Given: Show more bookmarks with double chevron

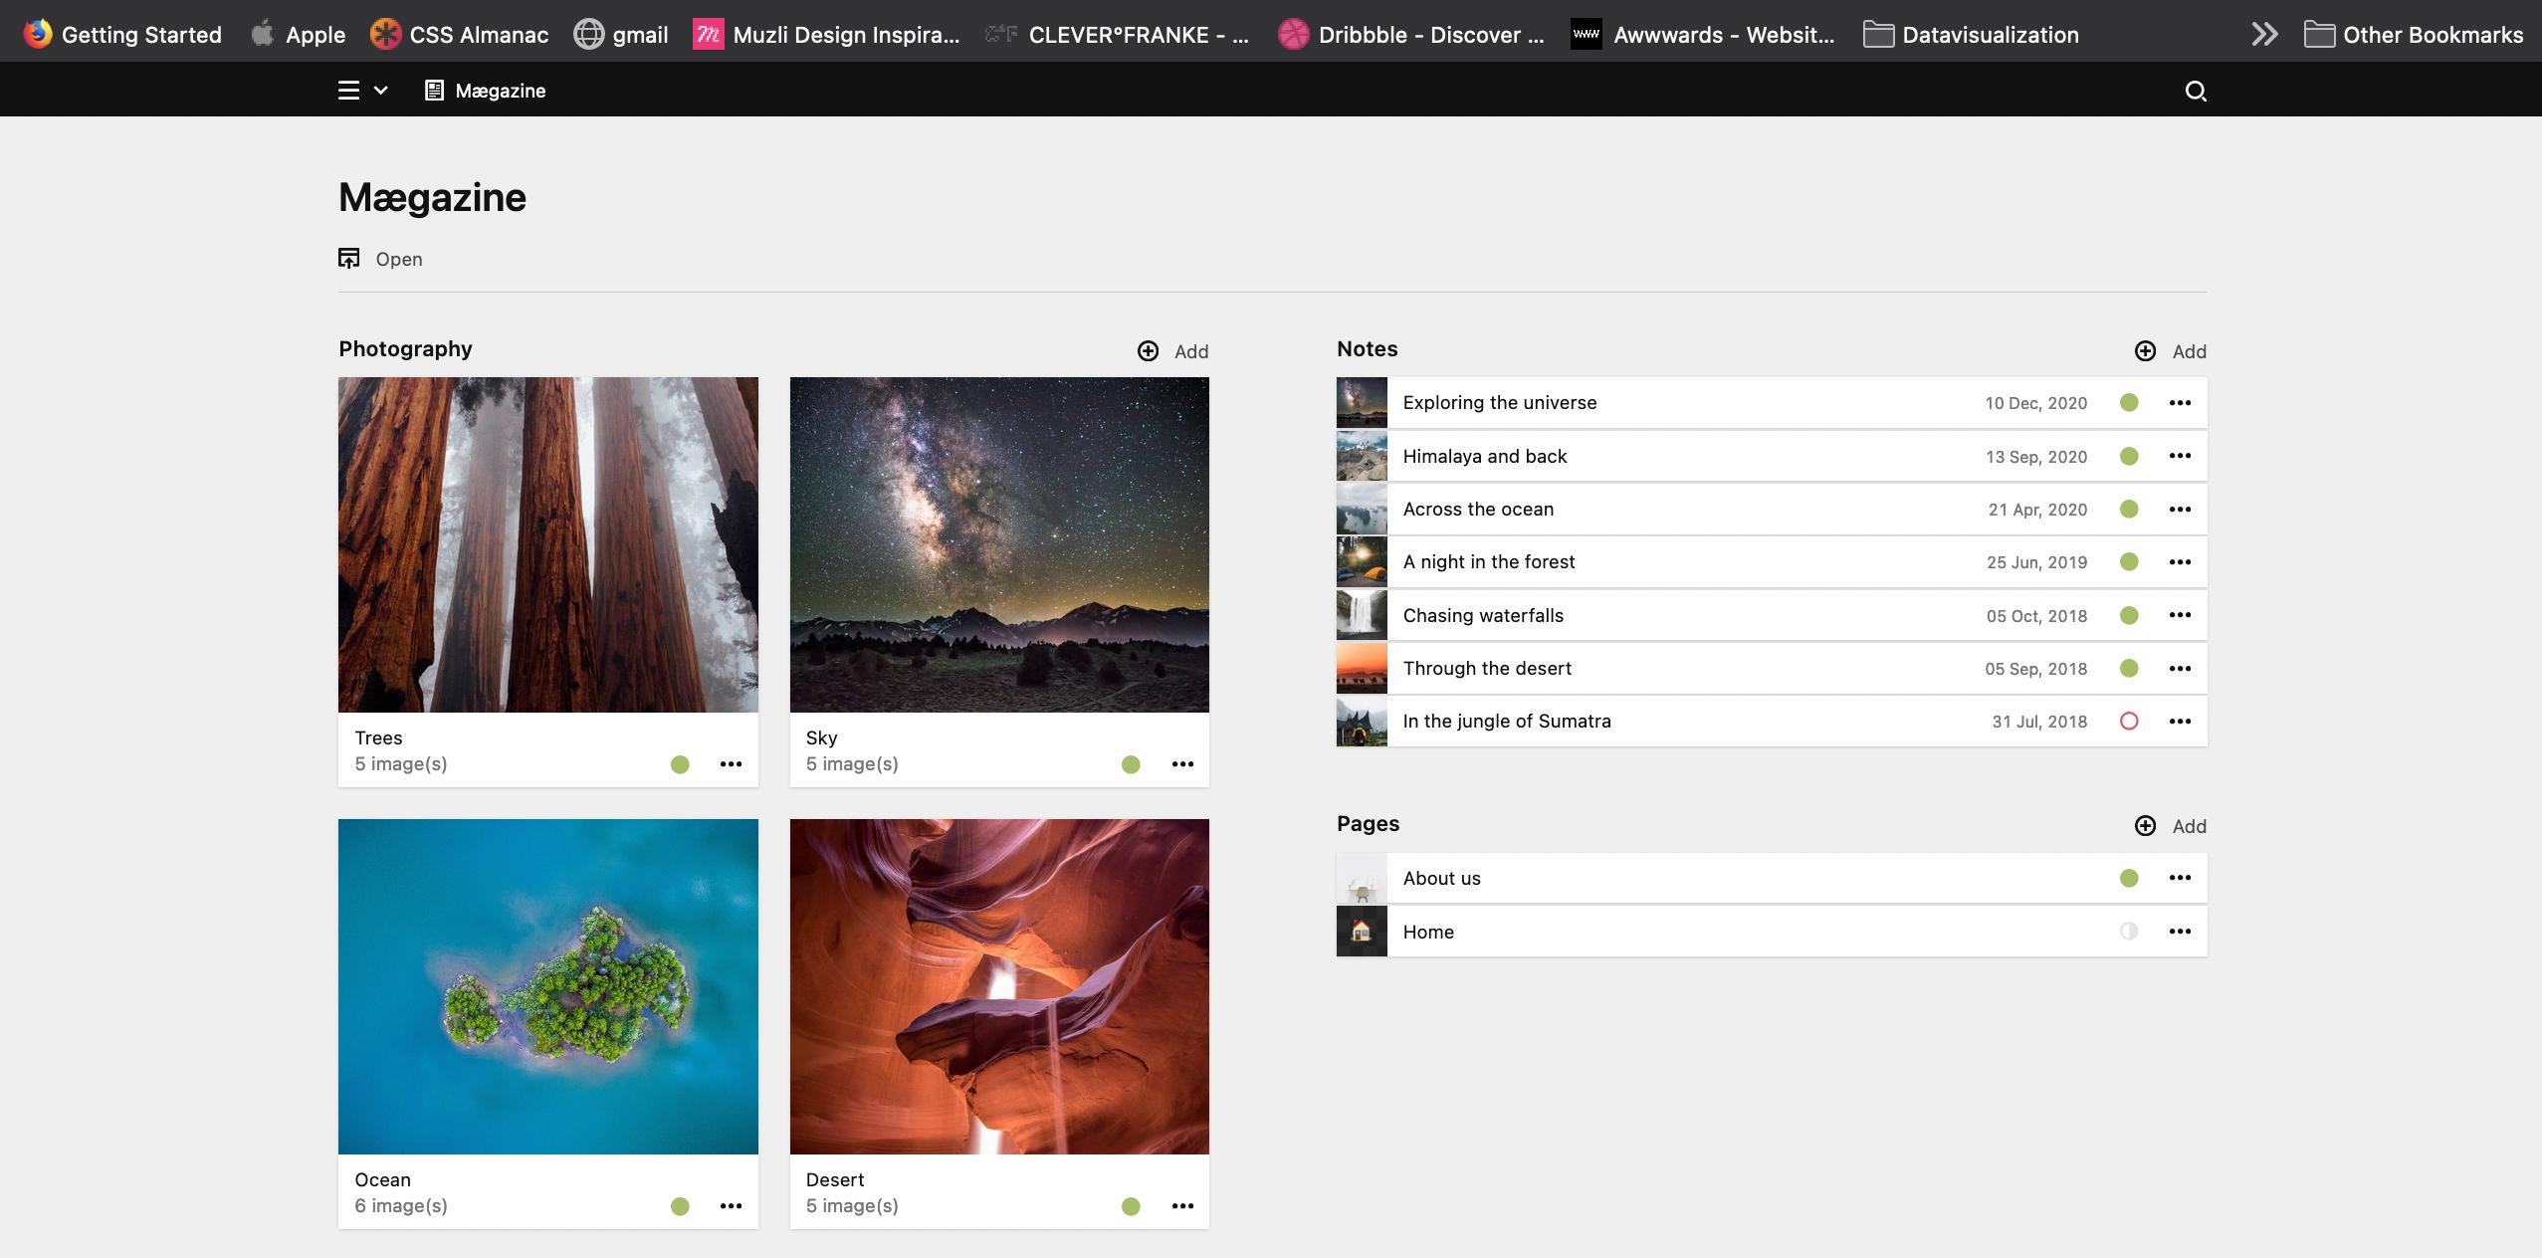Looking at the screenshot, I should pyautogui.click(x=2264, y=35).
